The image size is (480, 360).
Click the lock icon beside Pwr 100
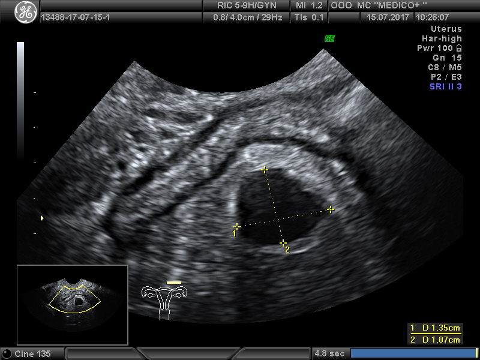(x=458, y=48)
